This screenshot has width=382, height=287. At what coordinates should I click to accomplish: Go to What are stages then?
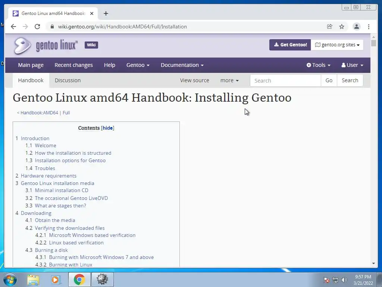60,206
